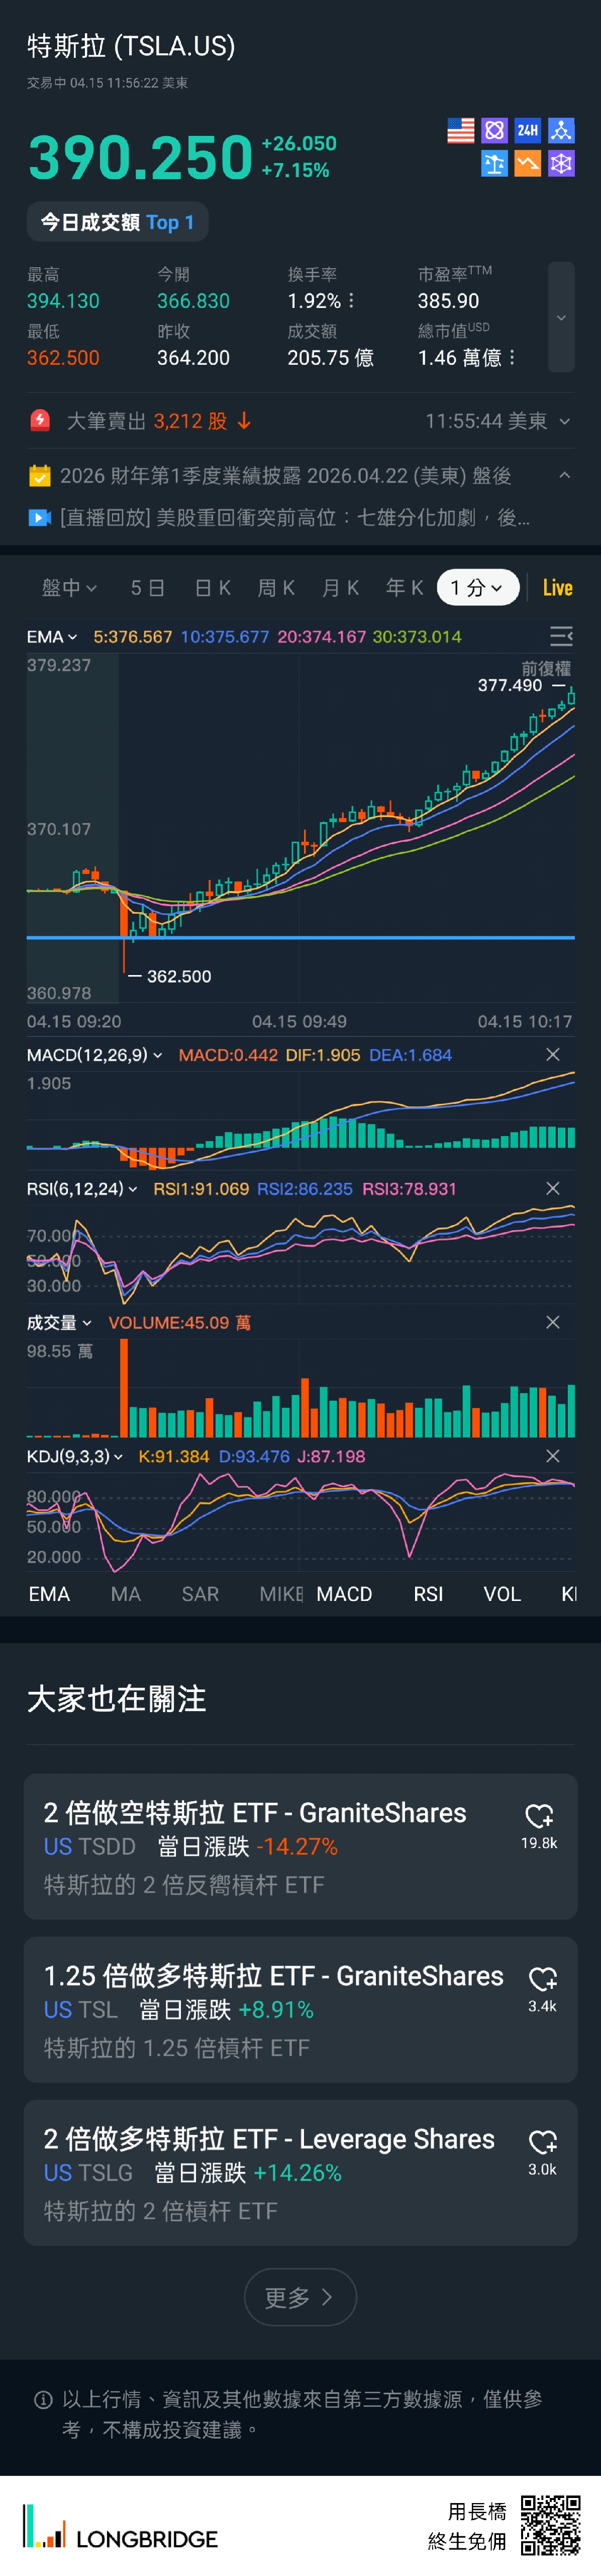
Task: Favorite the TSL 1.25x long ETF
Action: (x=542, y=1978)
